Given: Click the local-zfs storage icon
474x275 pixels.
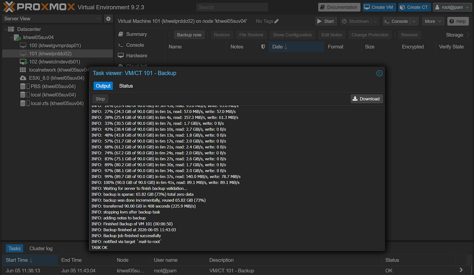Looking at the screenshot, I should [x=23, y=103].
